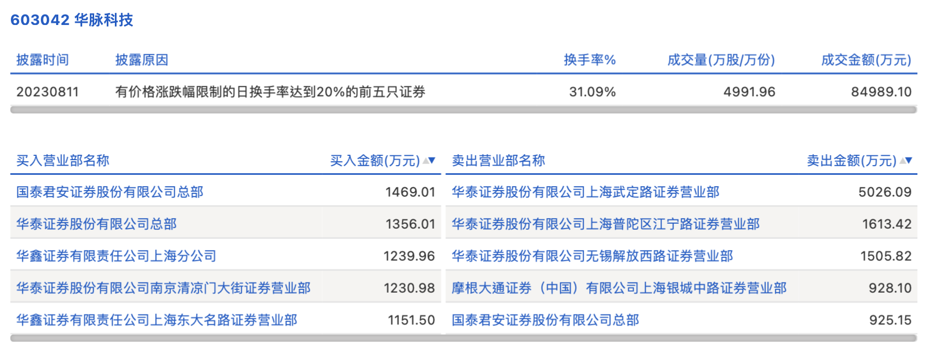Sort by sell amount arrows icon

pos(906,161)
